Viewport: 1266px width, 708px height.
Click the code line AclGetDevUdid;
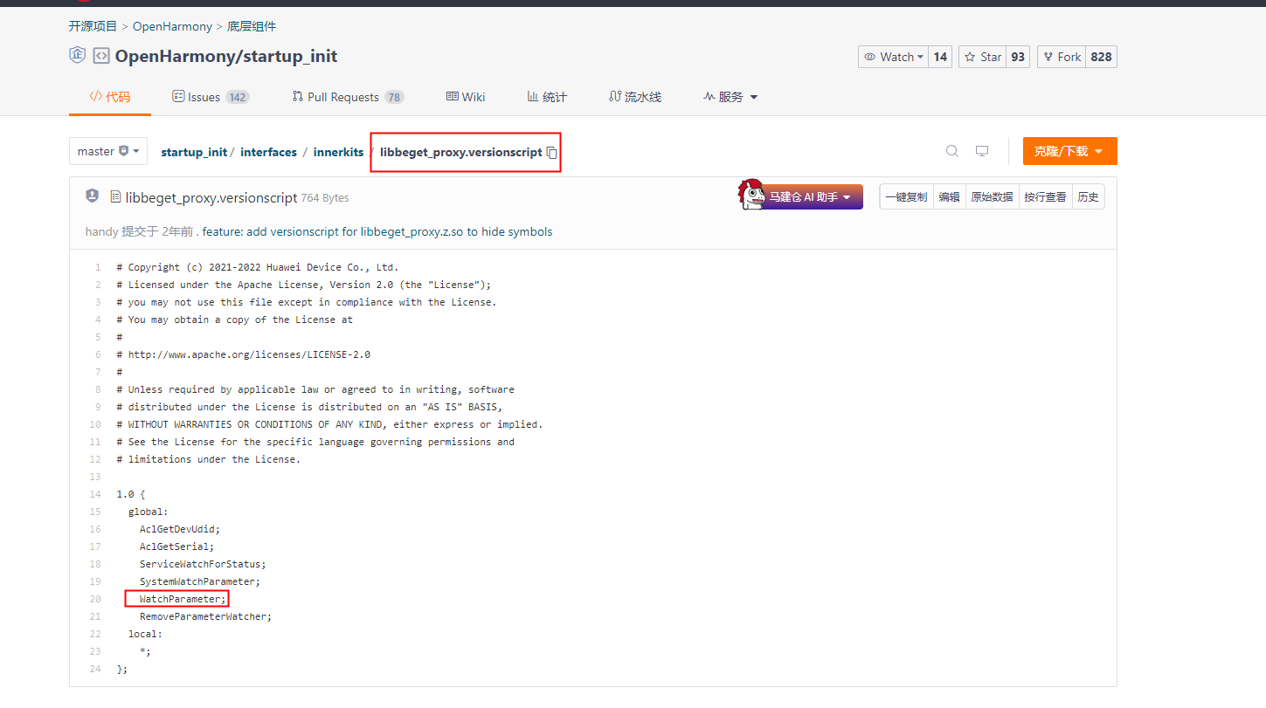pos(180,529)
